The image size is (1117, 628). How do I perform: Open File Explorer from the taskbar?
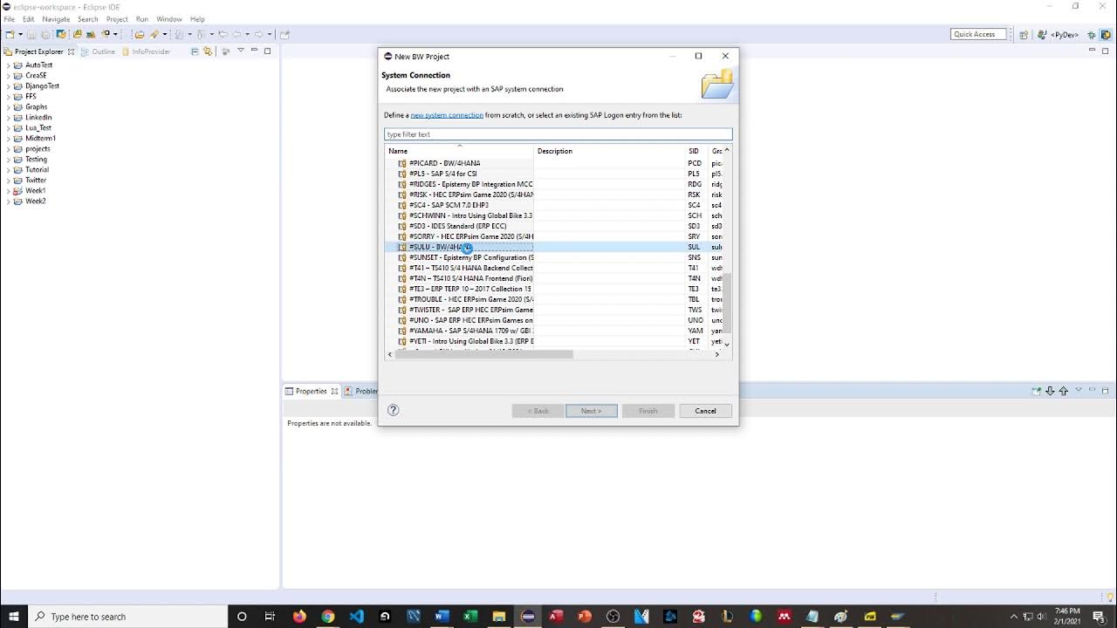click(498, 616)
